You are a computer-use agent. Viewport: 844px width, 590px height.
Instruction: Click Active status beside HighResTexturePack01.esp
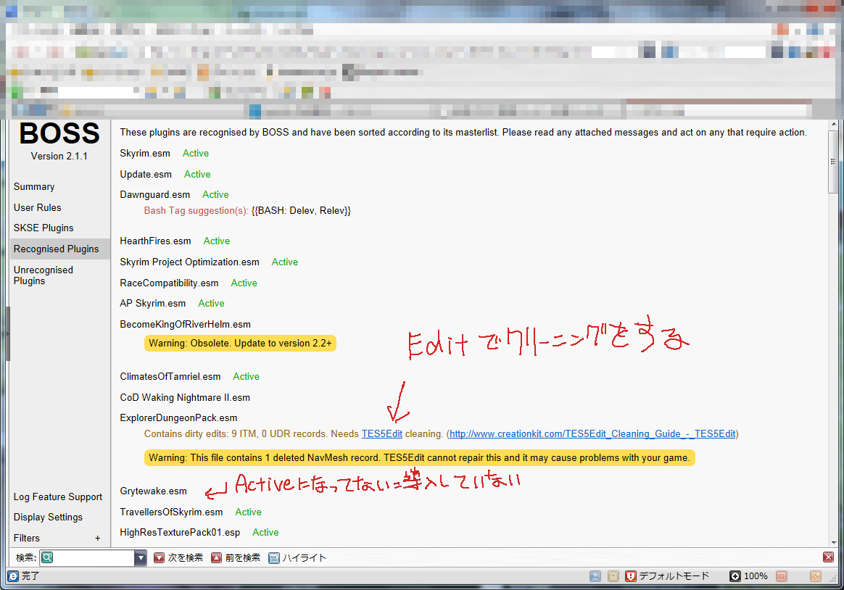tap(265, 533)
